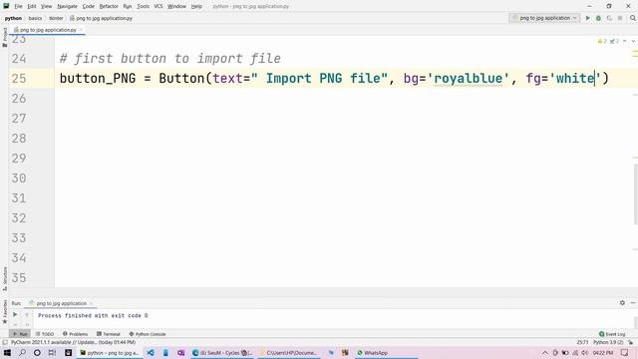
Task: Open the Favorites sidebar tab
Action: click(x=4, y=312)
